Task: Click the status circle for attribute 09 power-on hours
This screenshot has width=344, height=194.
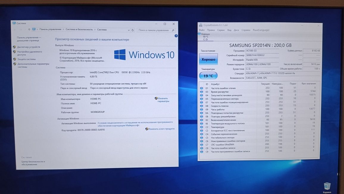Action: click(x=201, y=109)
